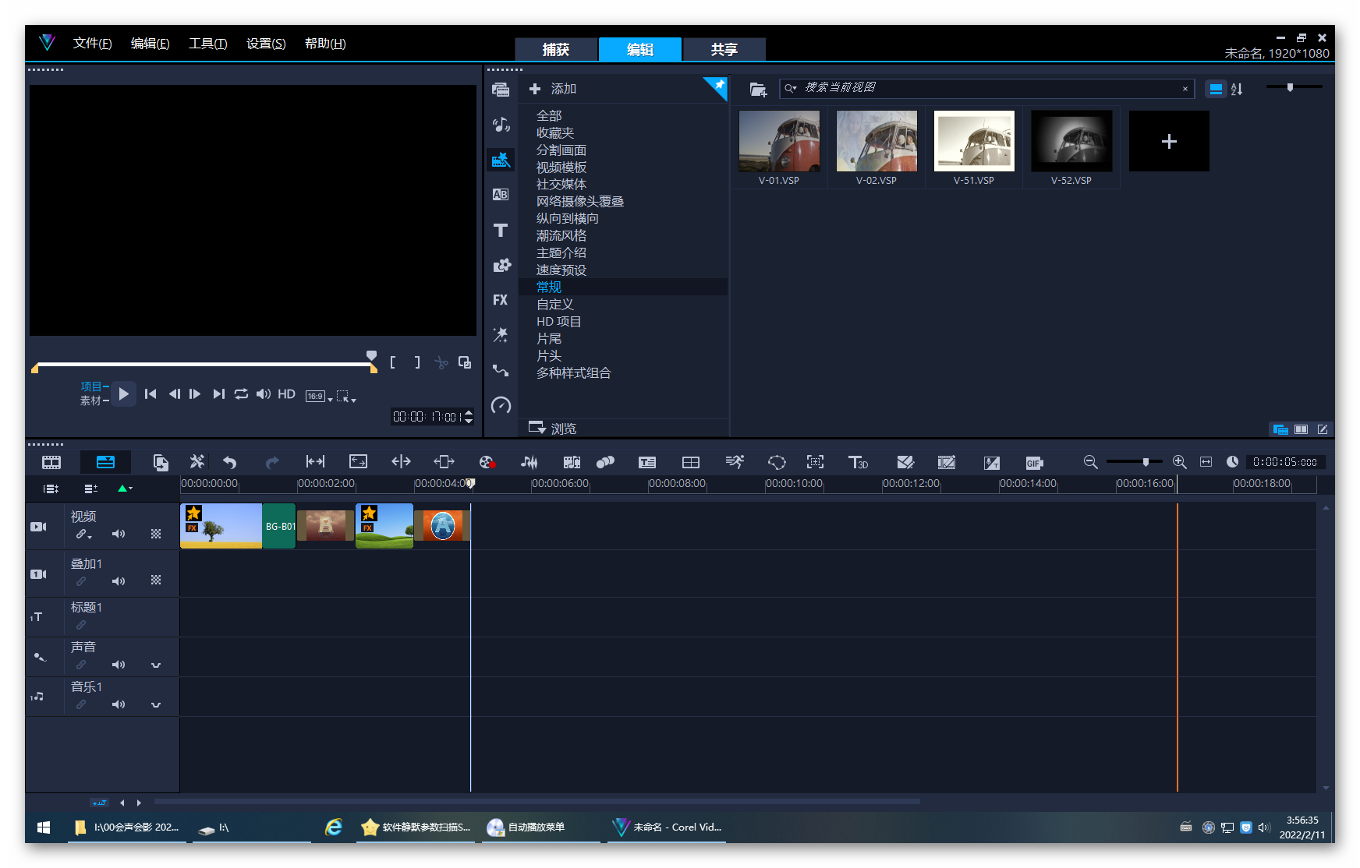Open the motion path library icon
Viewport: 1360px width, 868px height.
pyautogui.click(x=501, y=370)
